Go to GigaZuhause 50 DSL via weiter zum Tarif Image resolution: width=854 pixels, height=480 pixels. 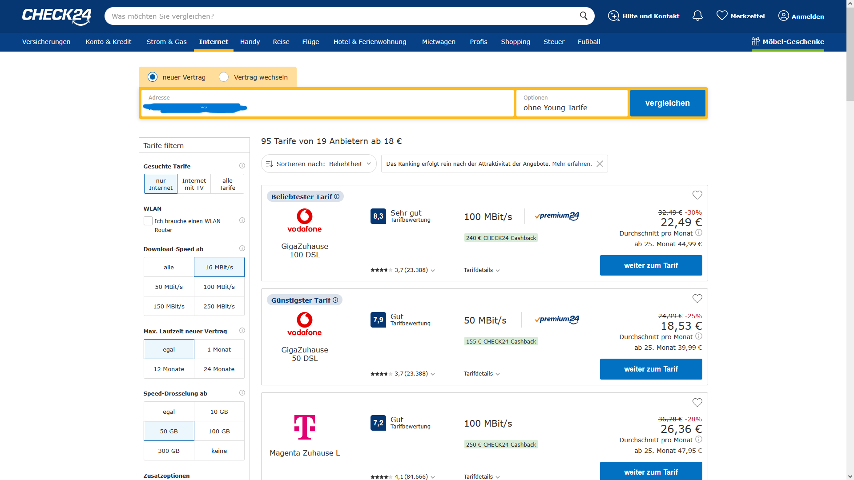click(x=651, y=369)
